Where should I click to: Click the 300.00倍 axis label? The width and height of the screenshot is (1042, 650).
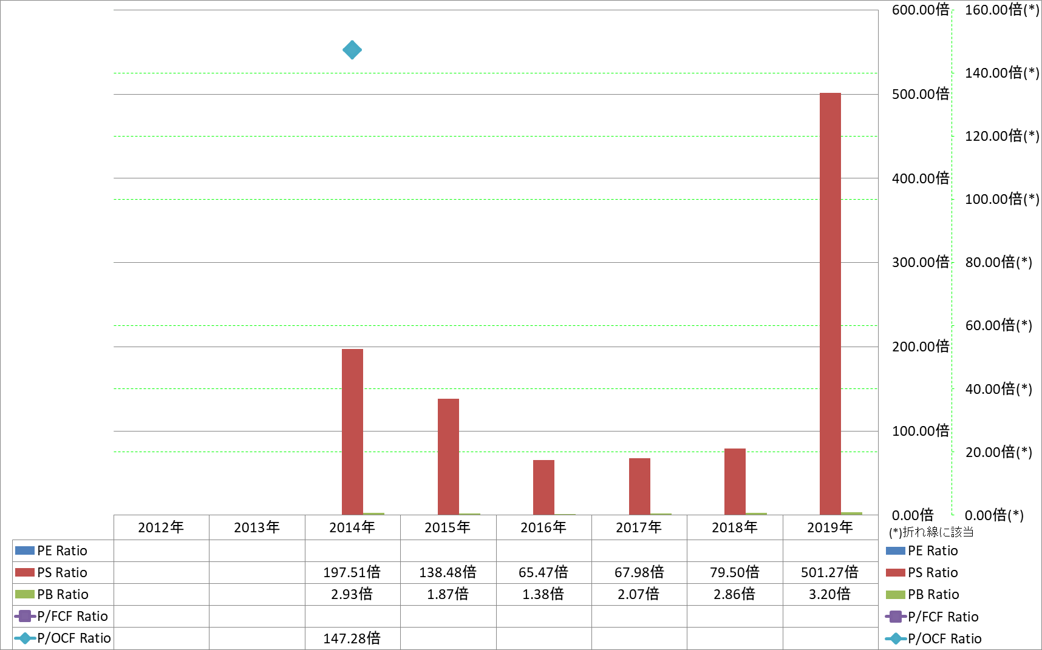(x=920, y=262)
